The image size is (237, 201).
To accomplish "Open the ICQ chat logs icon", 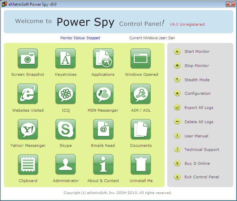I will pyautogui.click(x=66, y=94).
